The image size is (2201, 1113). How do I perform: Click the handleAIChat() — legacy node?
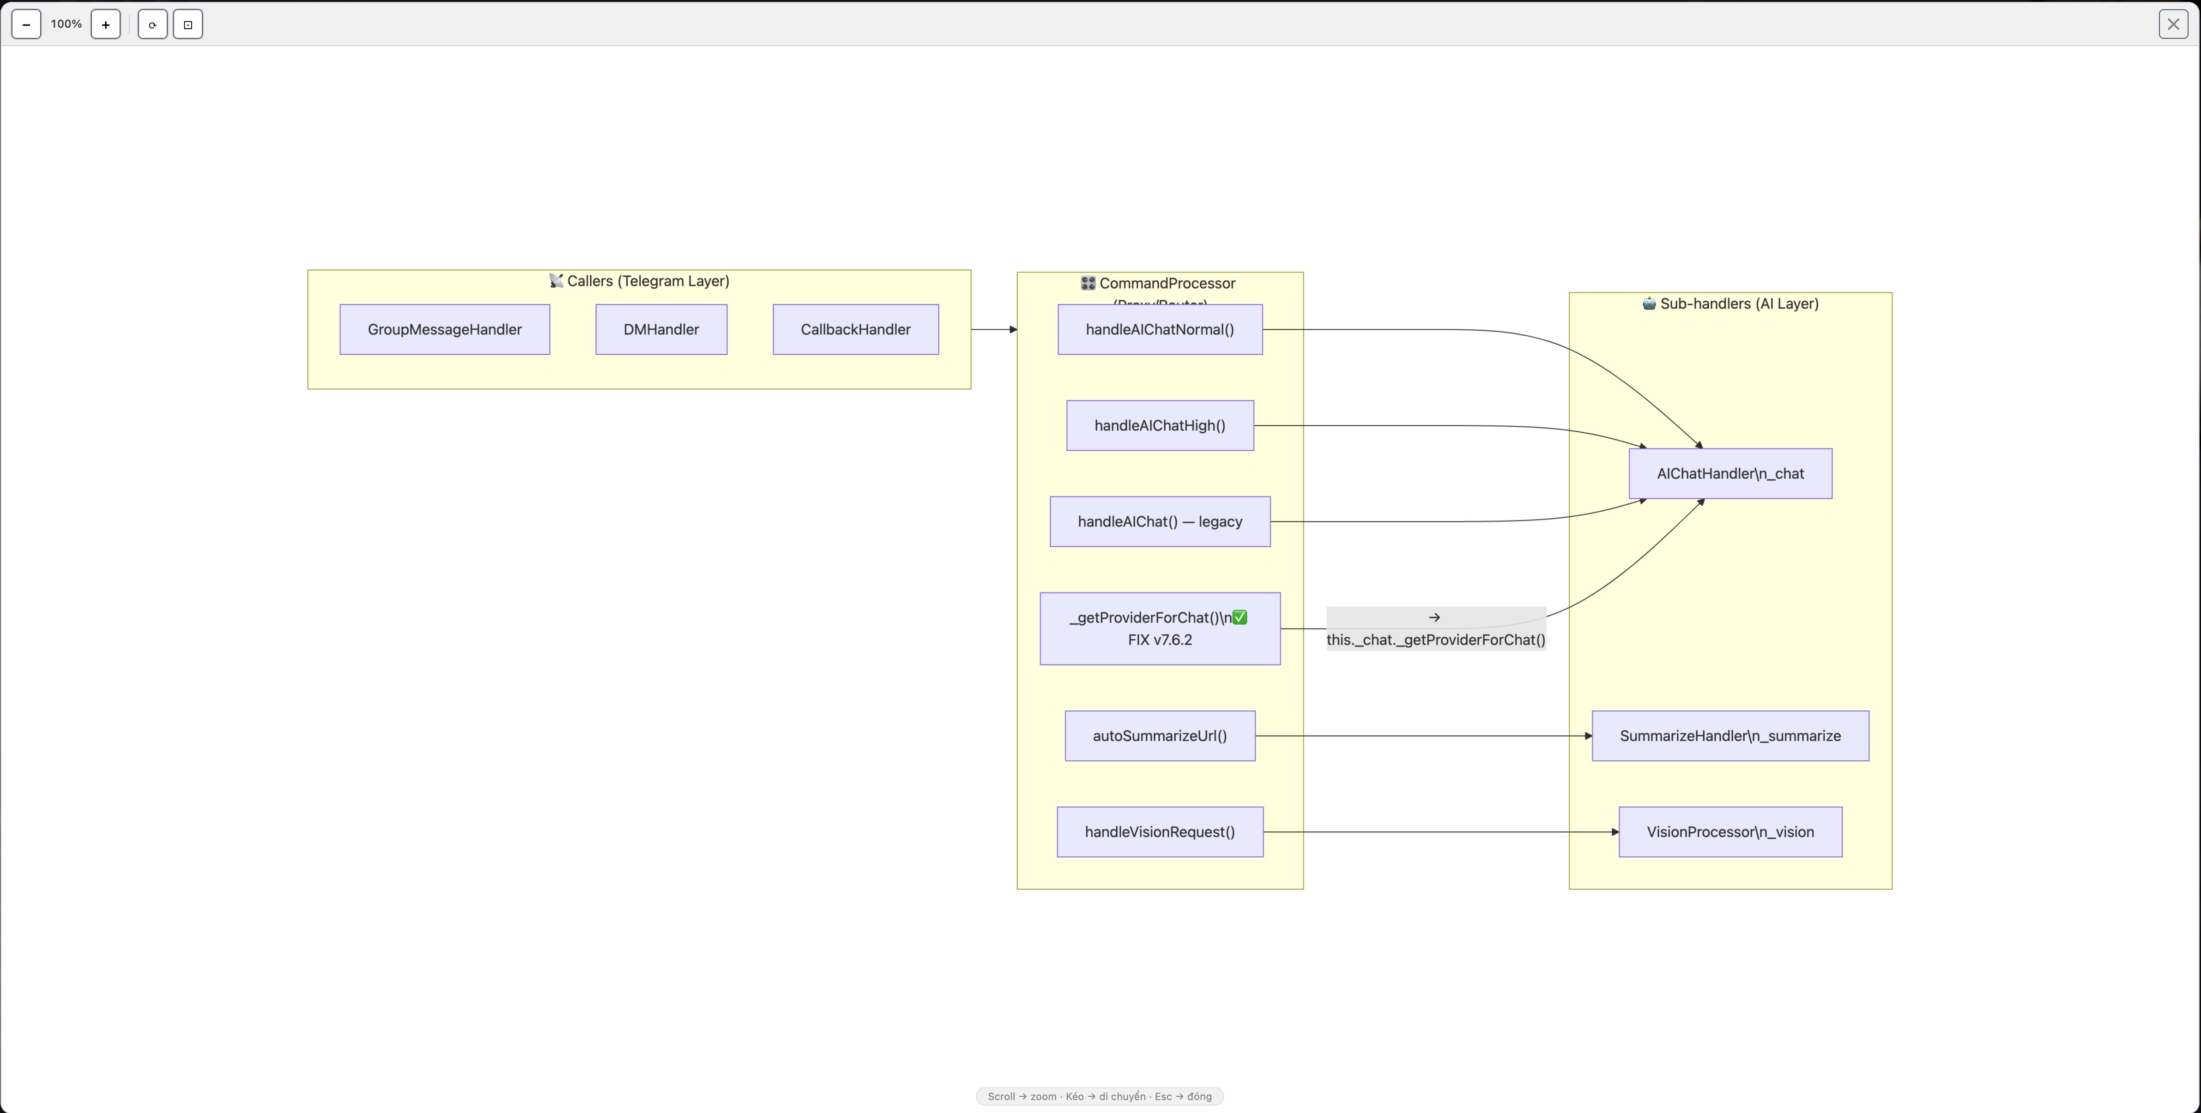[1160, 522]
